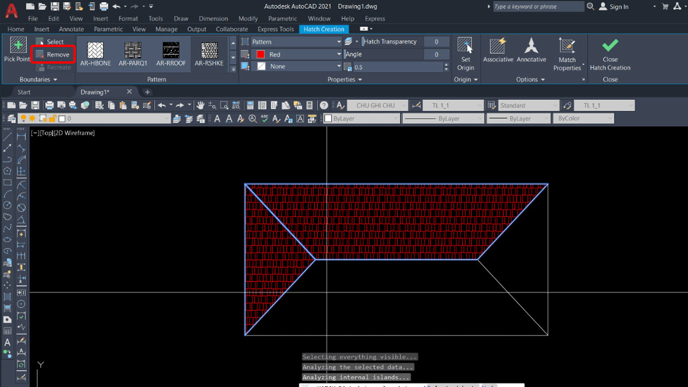Viewport: 688px width, 387px height.
Task: Click the Layer Properties Manager icon
Action: 11,119
